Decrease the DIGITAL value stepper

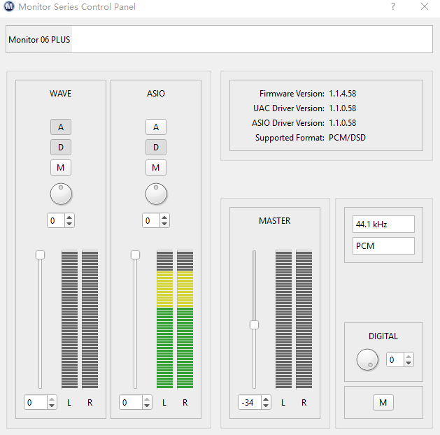pyautogui.click(x=409, y=364)
